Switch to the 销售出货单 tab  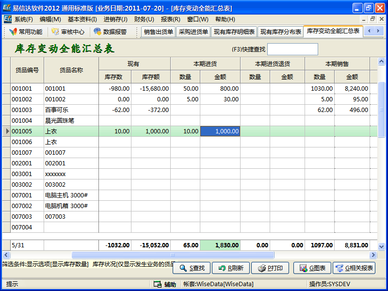coord(159,32)
